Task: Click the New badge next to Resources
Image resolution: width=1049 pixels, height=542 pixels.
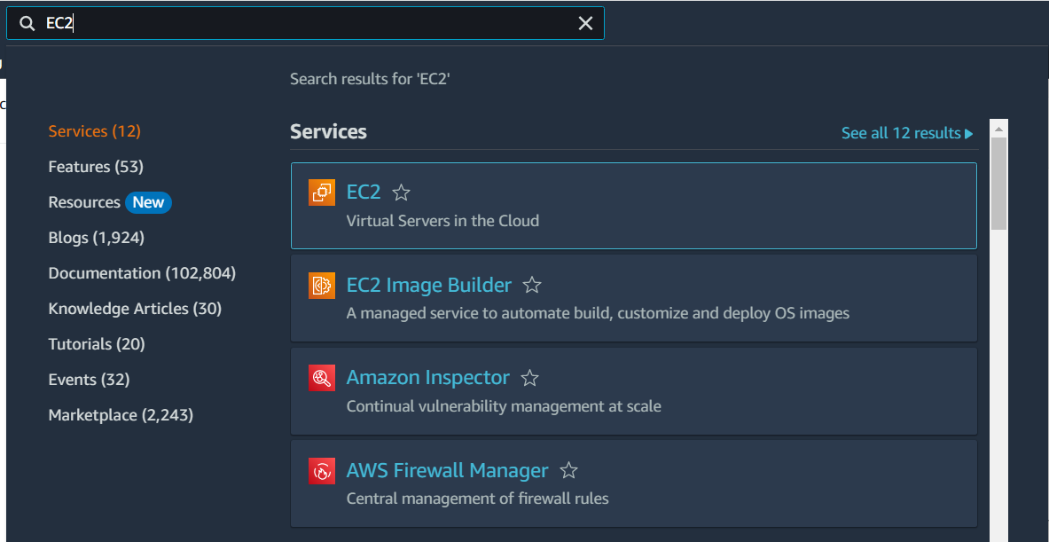Action: pyautogui.click(x=148, y=202)
